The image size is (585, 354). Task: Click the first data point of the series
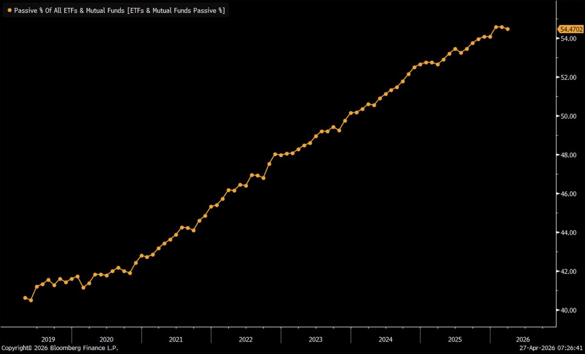click(25, 298)
